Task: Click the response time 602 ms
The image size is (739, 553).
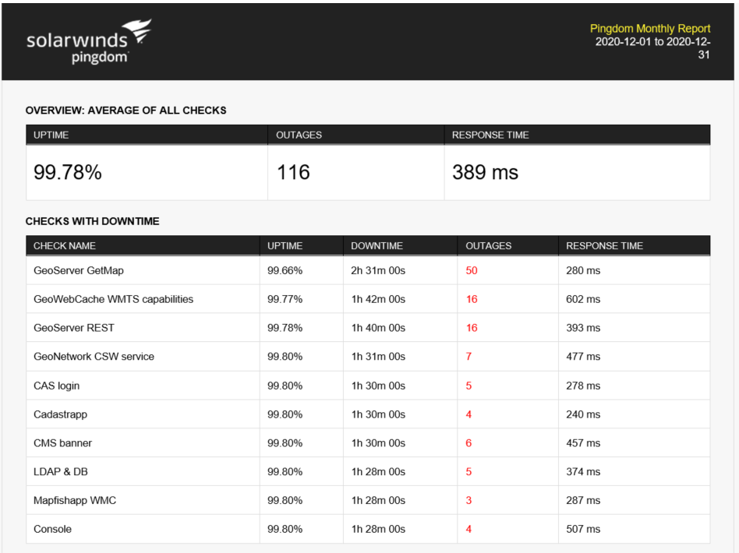Action: (583, 300)
